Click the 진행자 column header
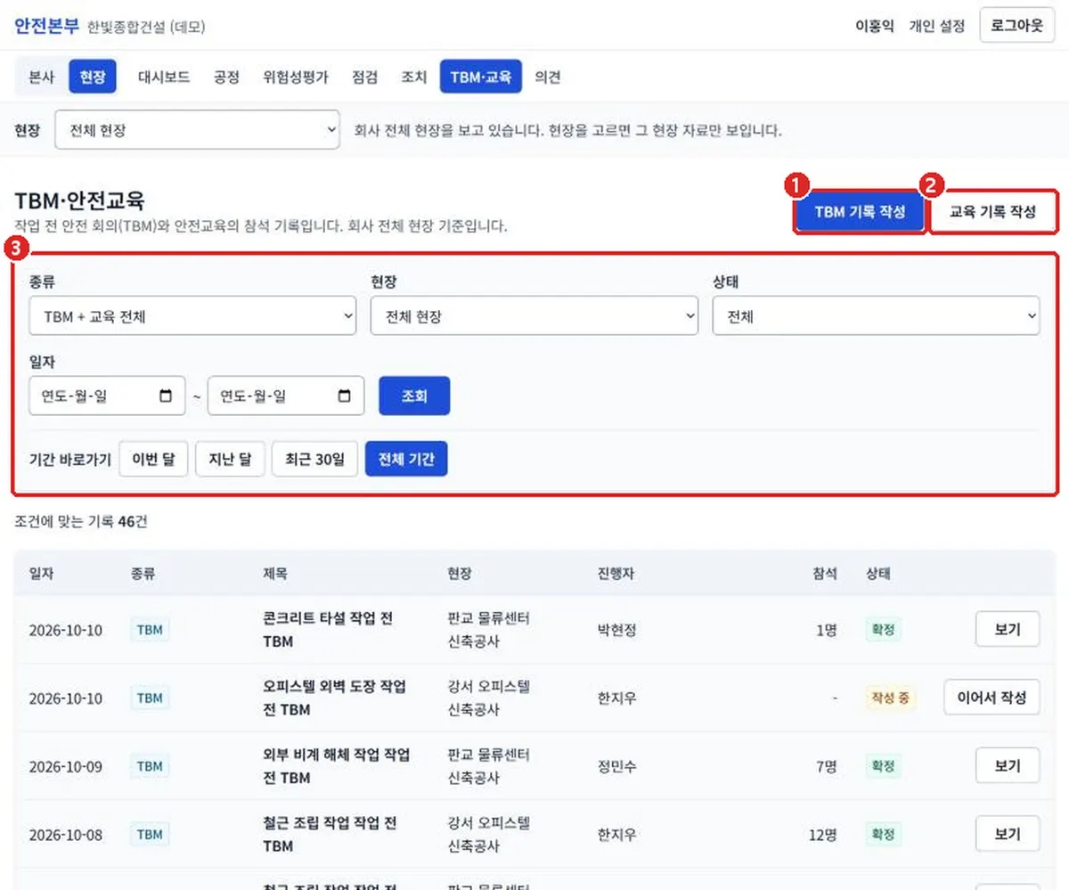This screenshot has height=890, width=1069. [616, 574]
